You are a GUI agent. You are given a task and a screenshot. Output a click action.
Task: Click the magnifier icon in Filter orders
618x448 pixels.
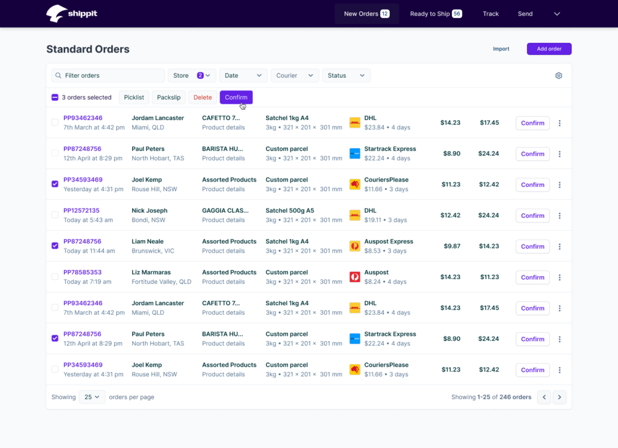tap(59, 75)
